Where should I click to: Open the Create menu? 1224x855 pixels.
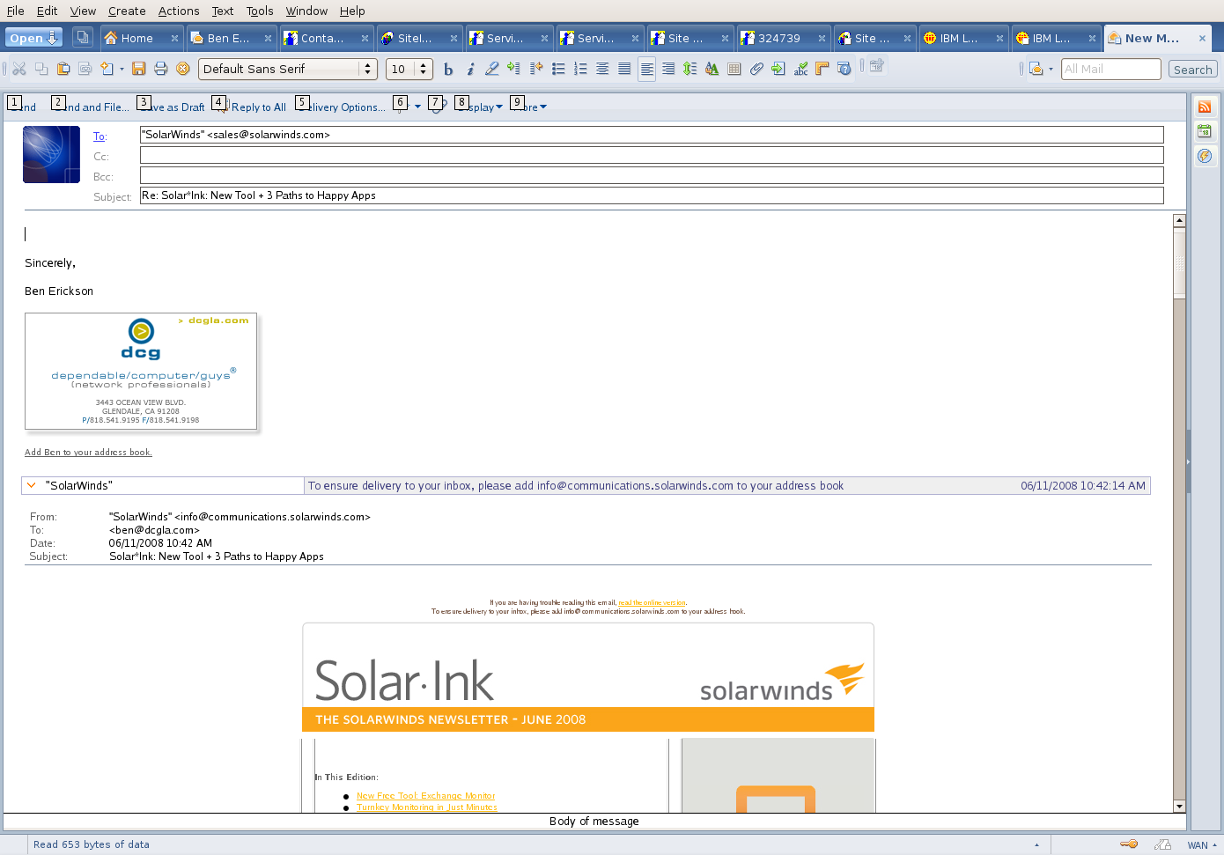pyautogui.click(x=127, y=11)
